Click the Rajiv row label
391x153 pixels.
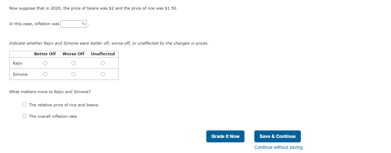(x=17, y=63)
